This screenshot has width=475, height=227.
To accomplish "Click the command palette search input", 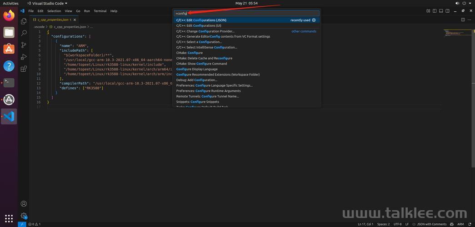I will click(x=246, y=13).
